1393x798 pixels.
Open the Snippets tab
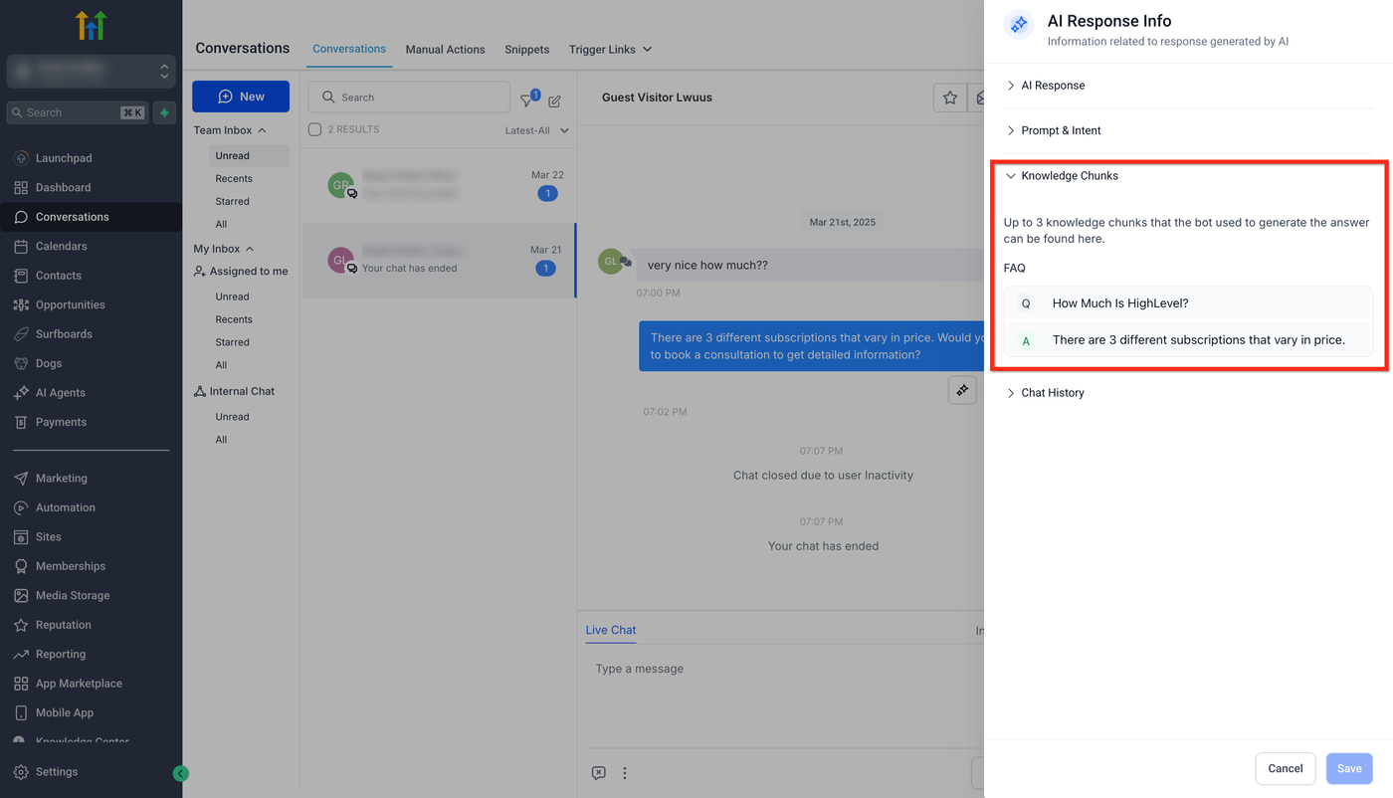tap(526, 50)
